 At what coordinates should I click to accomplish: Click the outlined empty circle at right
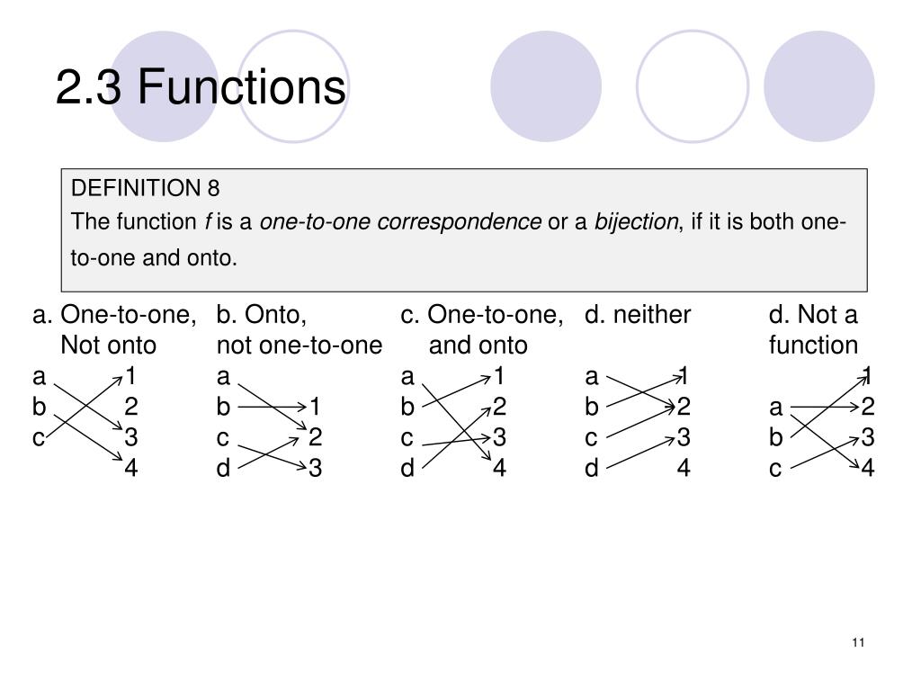pyautogui.click(x=693, y=86)
